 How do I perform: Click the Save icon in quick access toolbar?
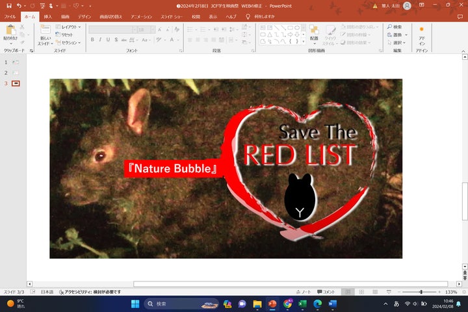click(8, 5)
